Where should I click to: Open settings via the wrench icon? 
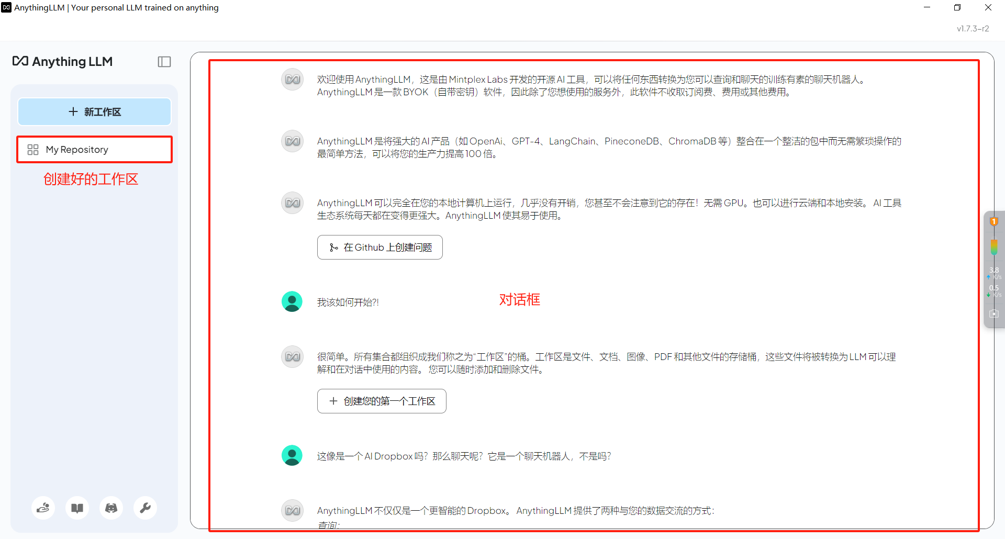click(145, 508)
